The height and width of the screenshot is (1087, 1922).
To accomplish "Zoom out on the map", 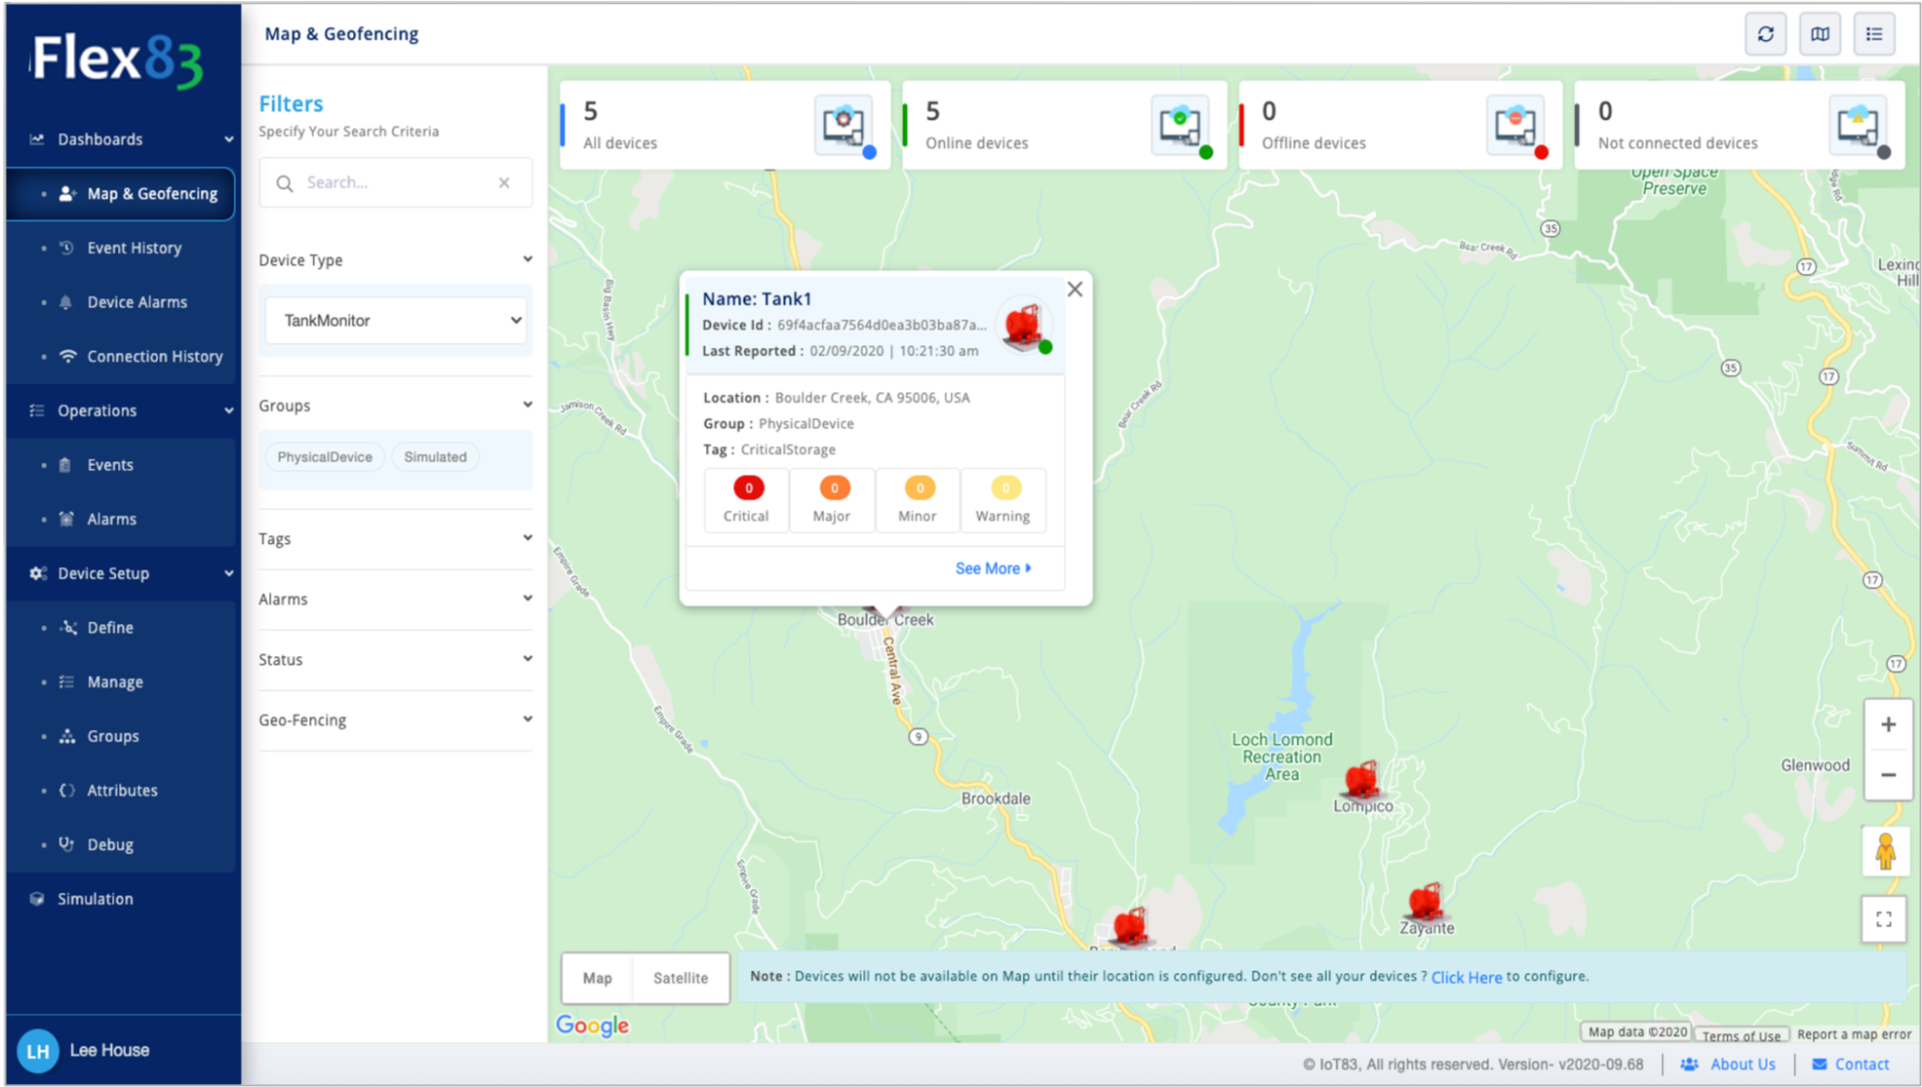I will click(x=1888, y=775).
